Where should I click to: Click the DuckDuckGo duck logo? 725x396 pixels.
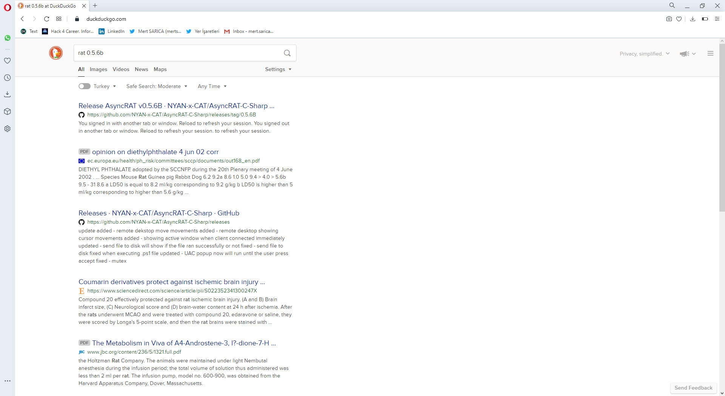click(56, 53)
